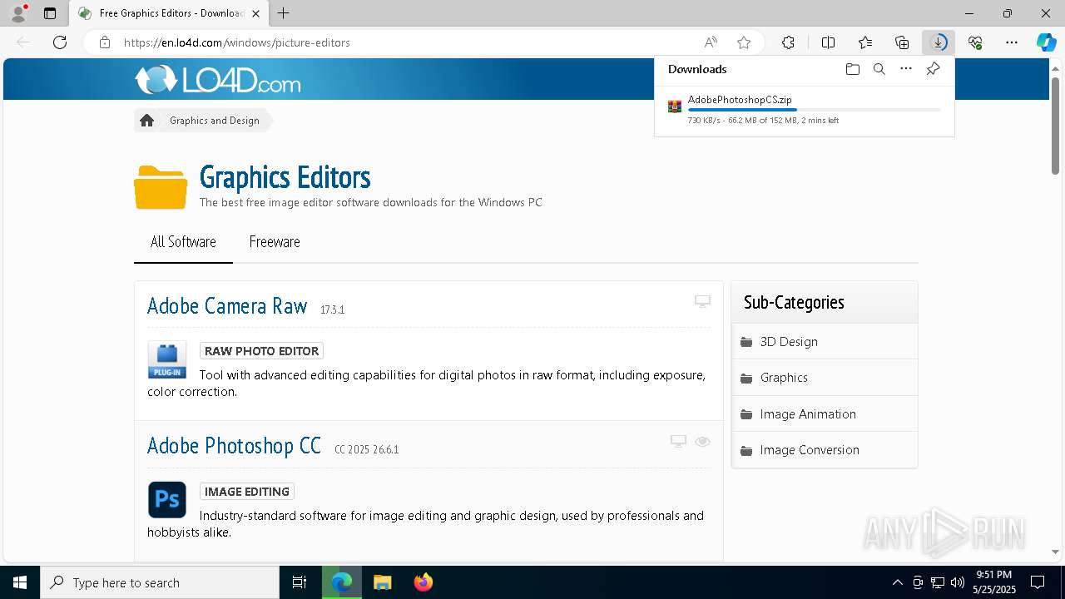Click eye icon next to Adobe Photoshop CC

(702, 441)
